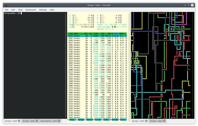Select htop process row PID 1534
Image resolution: width=198 pixels, height=126 pixels.
97,117
